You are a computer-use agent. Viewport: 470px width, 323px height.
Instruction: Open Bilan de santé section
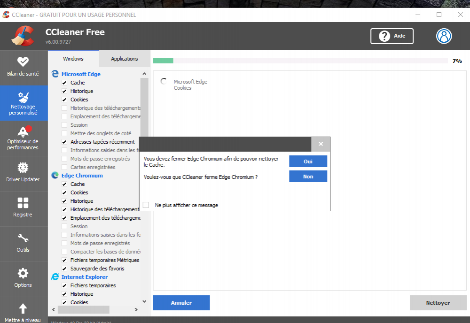point(23,67)
